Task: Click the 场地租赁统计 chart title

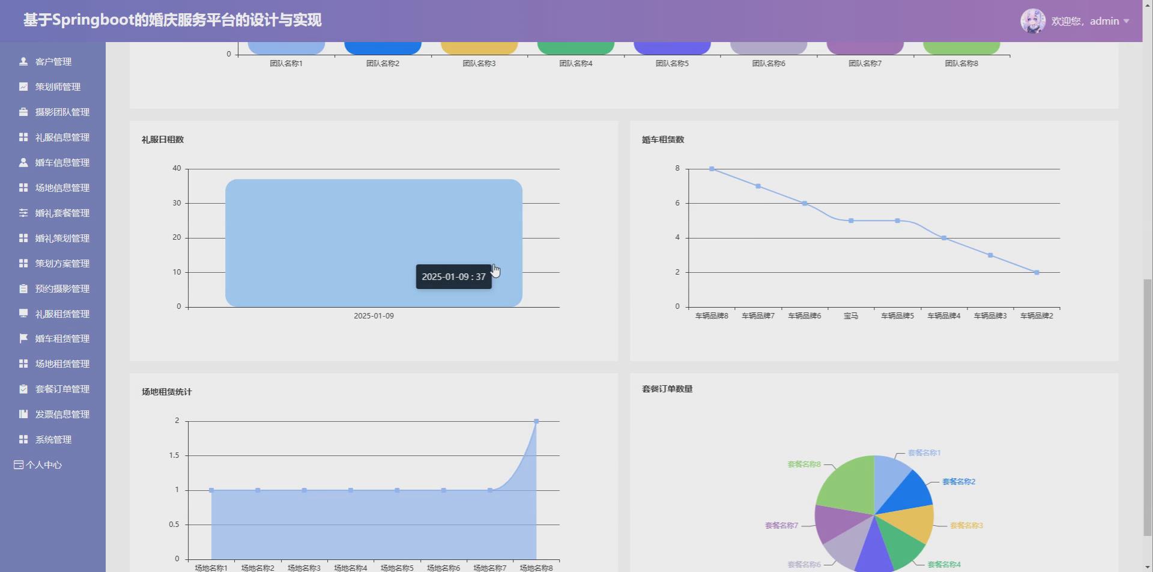Action: point(167,392)
